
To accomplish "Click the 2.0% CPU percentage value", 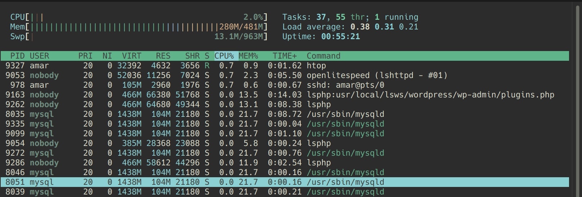I will coord(253,17).
